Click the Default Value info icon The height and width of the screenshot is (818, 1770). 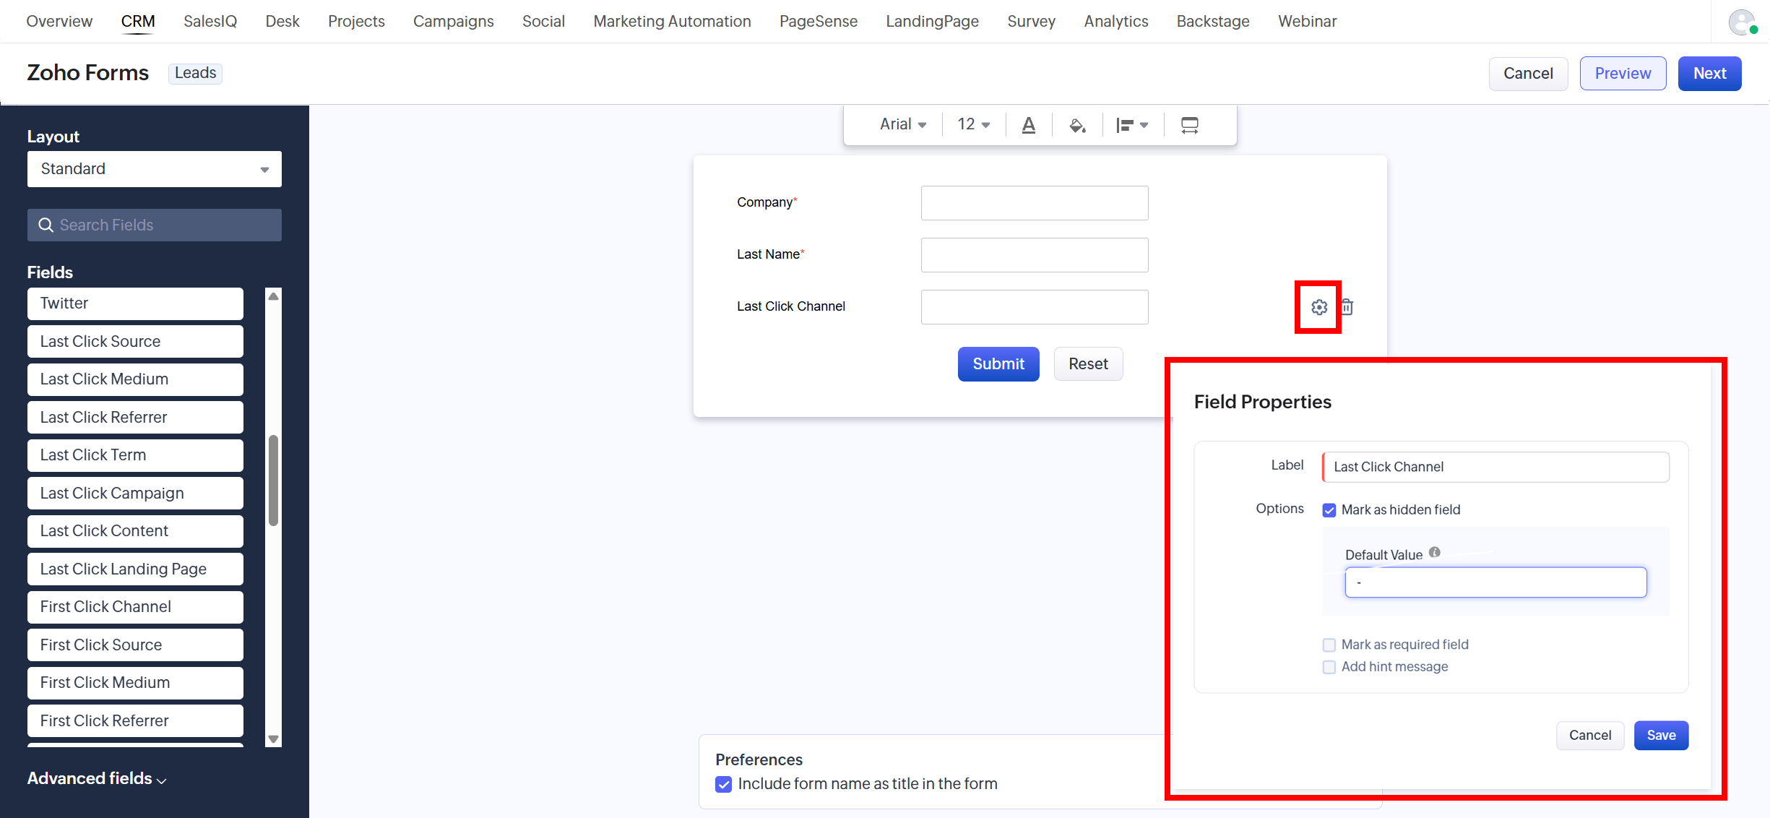1435,553
